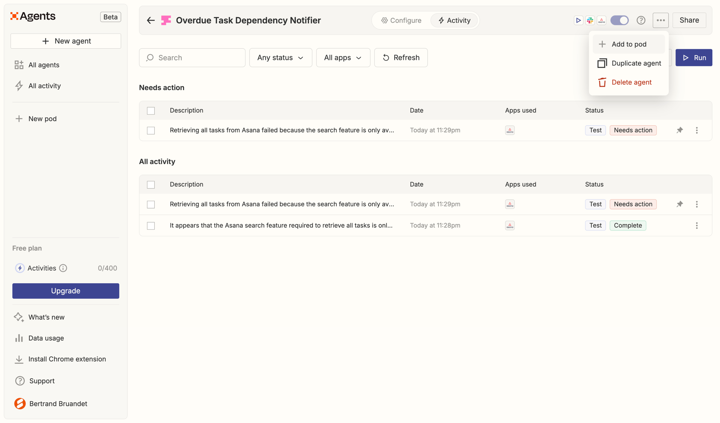This screenshot has width=720, height=423.
Task: Click the Upgrade button
Action: click(x=66, y=291)
